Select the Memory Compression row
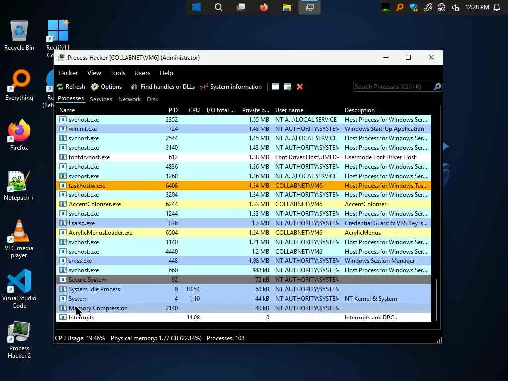The image size is (508, 381). click(243, 308)
